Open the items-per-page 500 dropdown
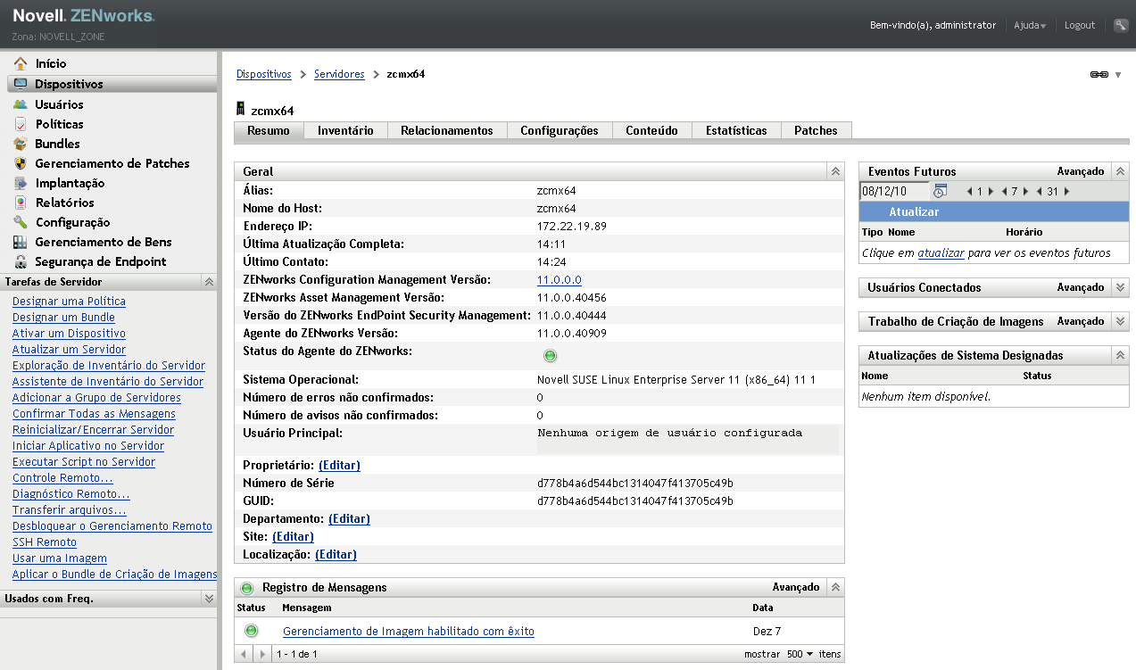1136x670 pixels. click(x=800, y=654)
